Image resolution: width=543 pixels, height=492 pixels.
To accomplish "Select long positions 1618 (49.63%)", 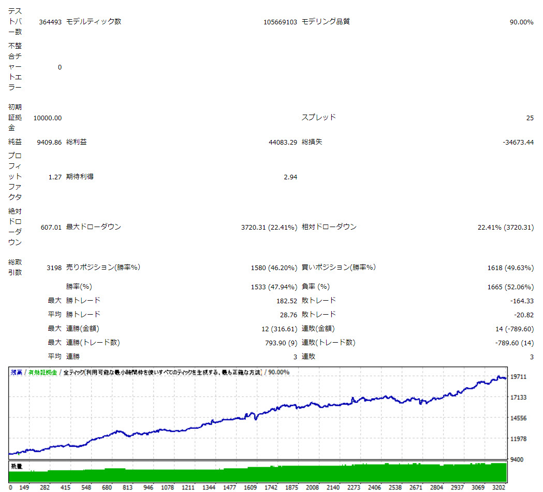I will point(510,268).
